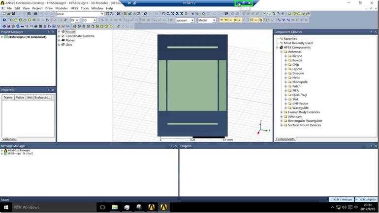379x213 pixels.
Task: Click the magnifier zoom icon in view toolbar
Action: point(145,14)
